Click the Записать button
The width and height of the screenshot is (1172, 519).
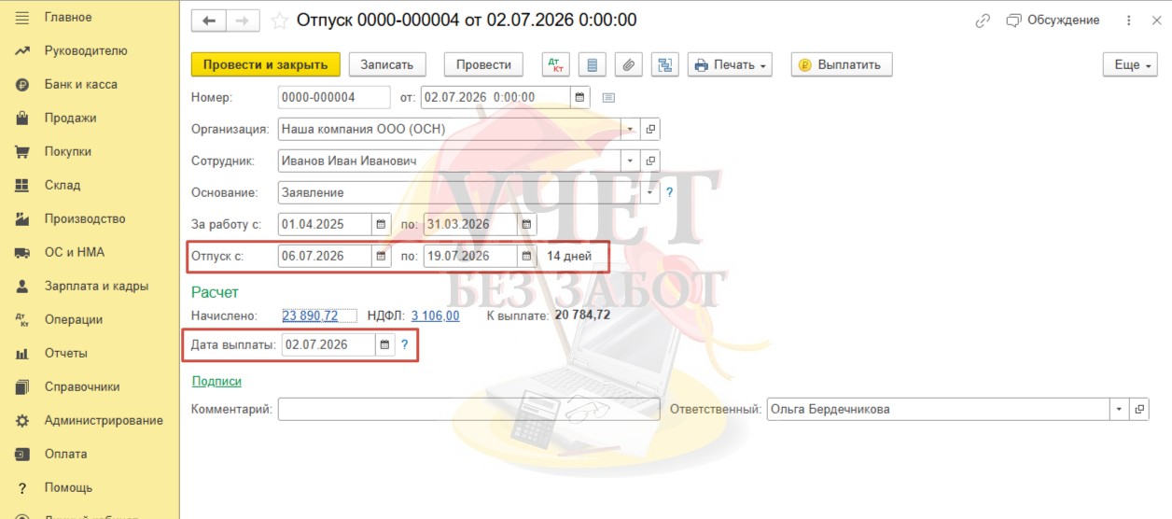click(387, 64)
